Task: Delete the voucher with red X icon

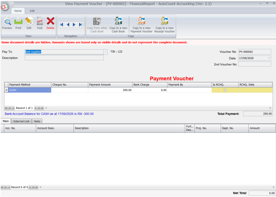Action: [50, 23]
